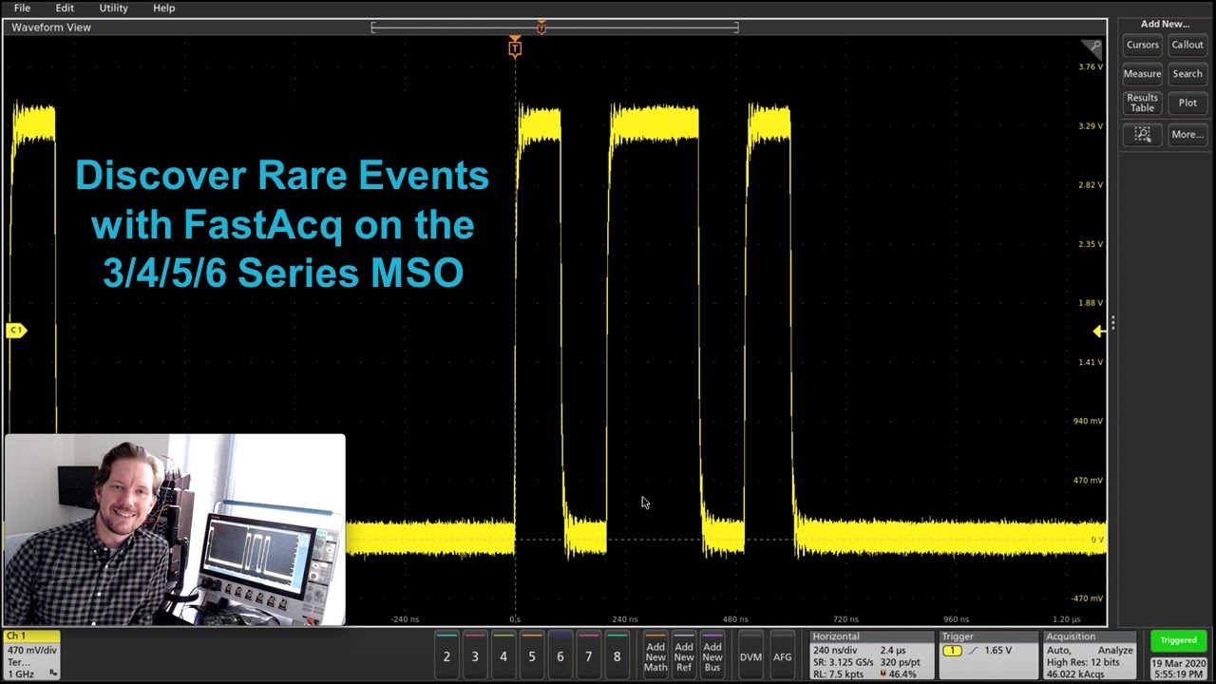Click the 0 V vertical scale label
Viewport: 1216px width, 684px height.
1096,540
